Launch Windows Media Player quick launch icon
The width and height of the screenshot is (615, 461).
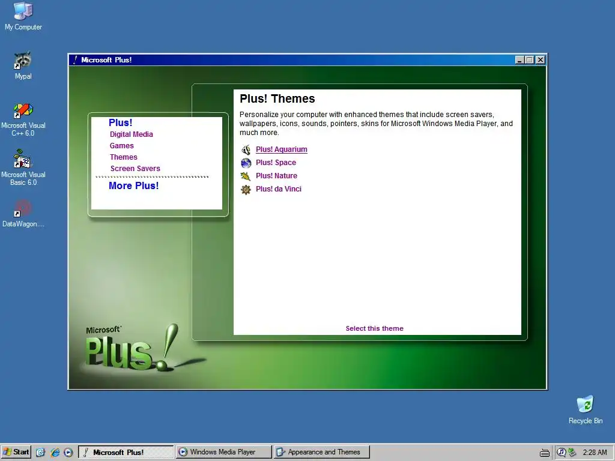coord(68,453)
